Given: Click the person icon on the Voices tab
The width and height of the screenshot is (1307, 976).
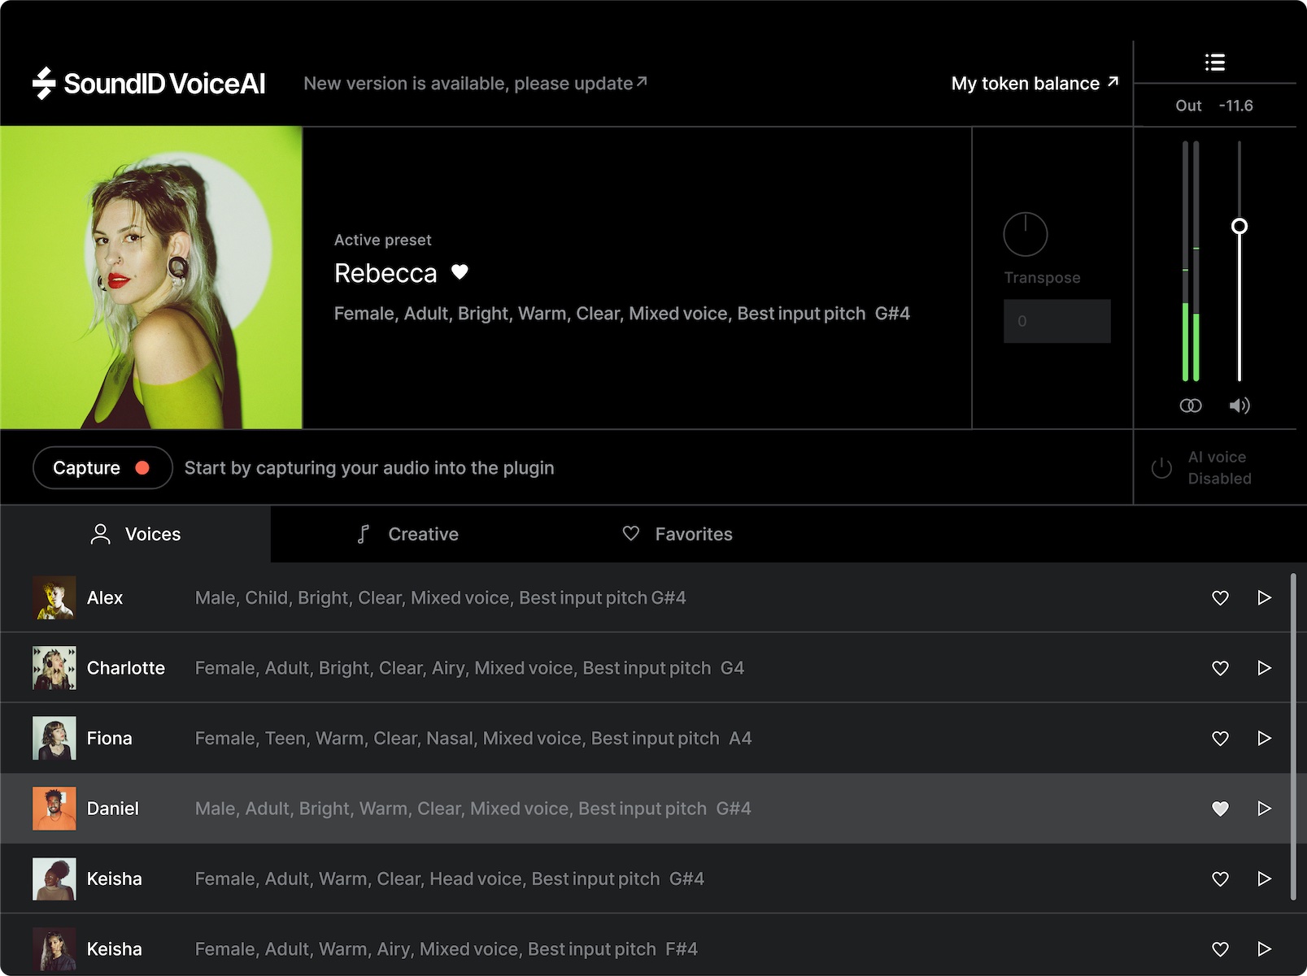Looking at the screenshot, I should click(100, 534).
